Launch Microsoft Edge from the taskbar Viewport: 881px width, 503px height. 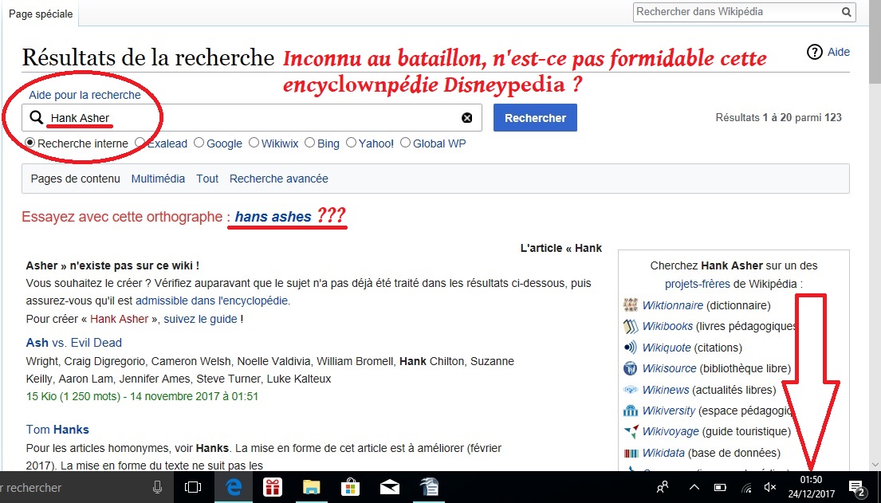pos(233,487)
